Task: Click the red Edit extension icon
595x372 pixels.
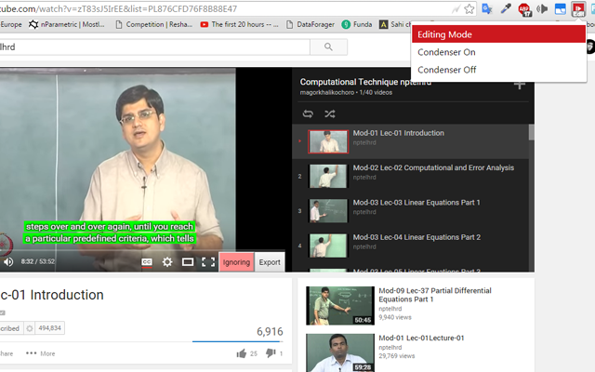Action: point(578,9)
